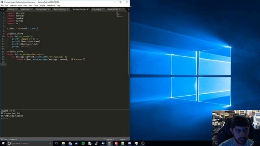Viewport: 260px width, 146px height.
Task: Open the Preferences menu
Action: (x=51, y=5)
